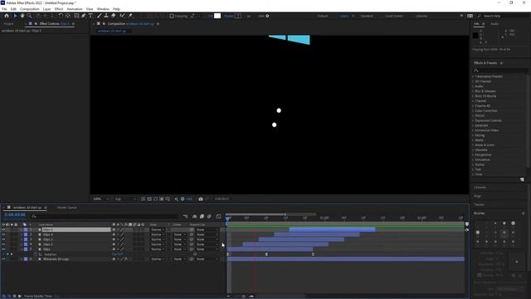The width and height of the screenshot is (531, 299).
Task: Toggle the Snapping checkbox in toolbar
Action: coord(172,16)
